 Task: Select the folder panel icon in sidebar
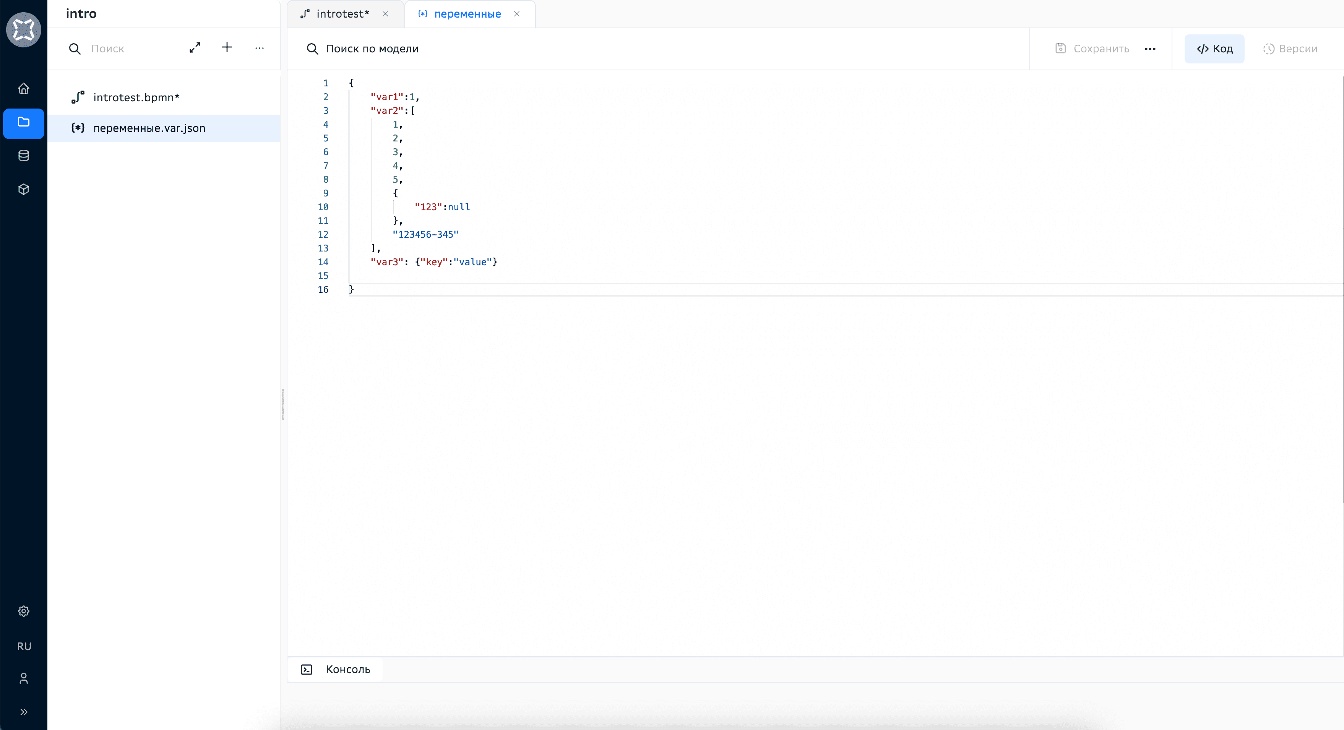point(23,123)
